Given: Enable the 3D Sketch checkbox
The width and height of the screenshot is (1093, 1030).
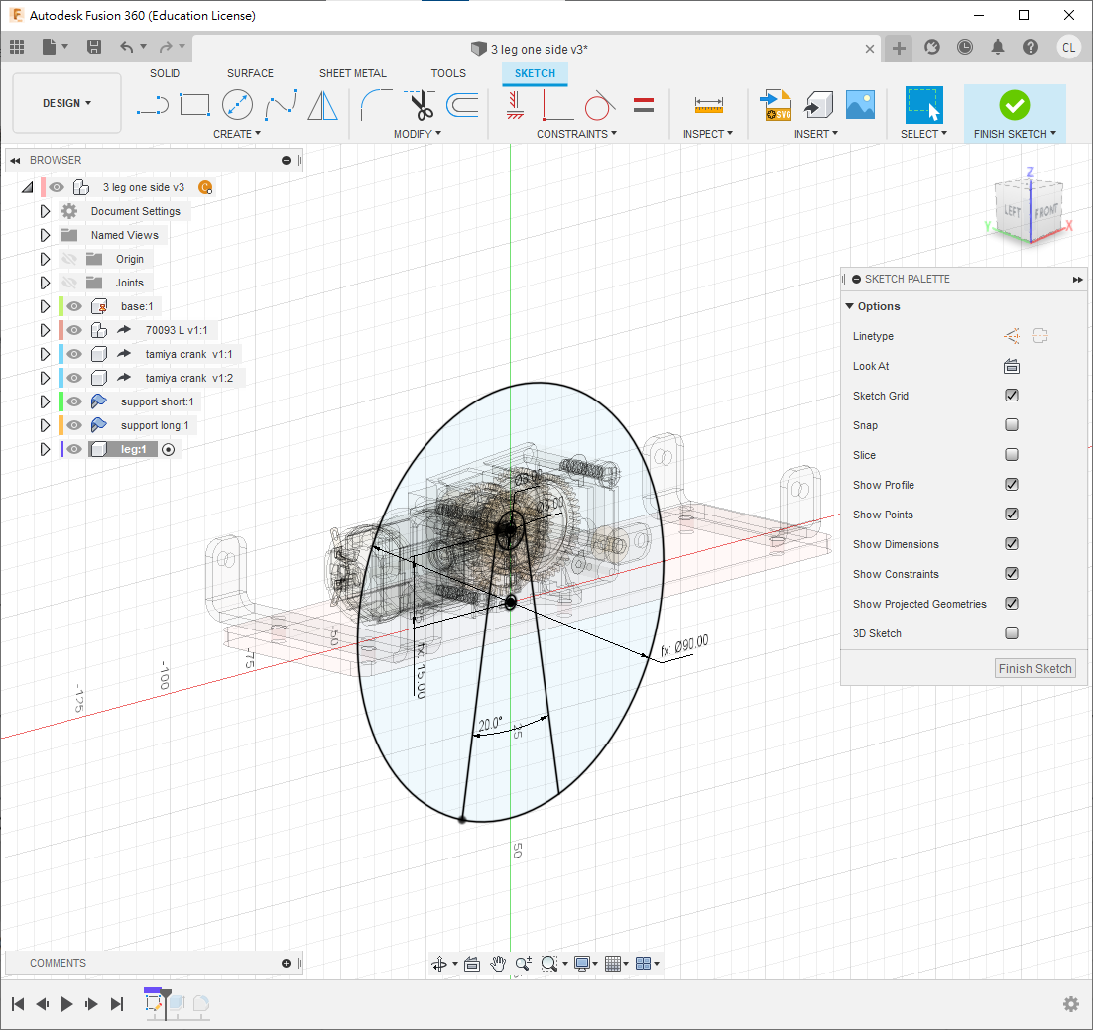Looking at the screenshot, I should (x=1012, y=633).
